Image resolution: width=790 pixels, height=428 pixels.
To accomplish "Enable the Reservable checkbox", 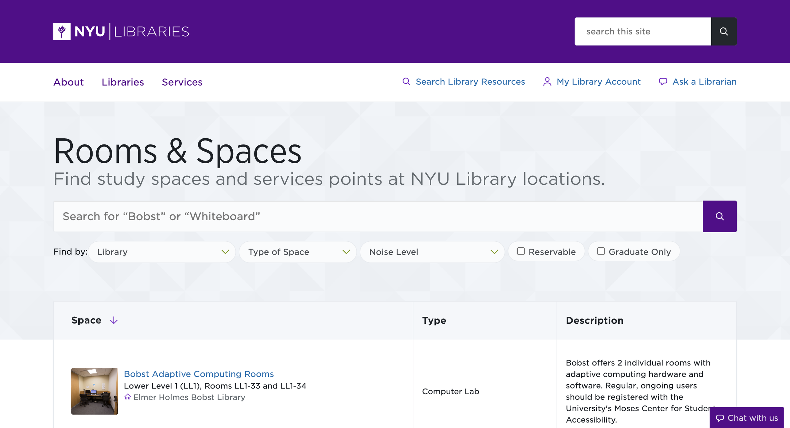I will [521, 251].
